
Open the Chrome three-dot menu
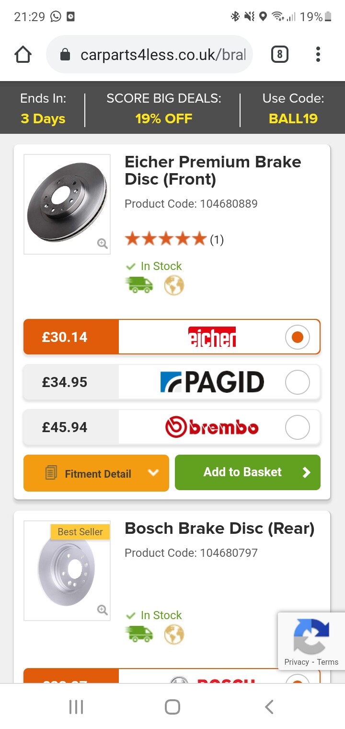tap(318, 55)
